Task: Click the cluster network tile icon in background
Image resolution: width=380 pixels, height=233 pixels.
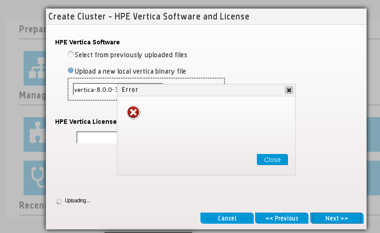Action: click(x=35, y=68)
